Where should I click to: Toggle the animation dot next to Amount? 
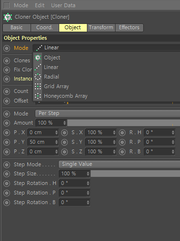tap(7, 123)
